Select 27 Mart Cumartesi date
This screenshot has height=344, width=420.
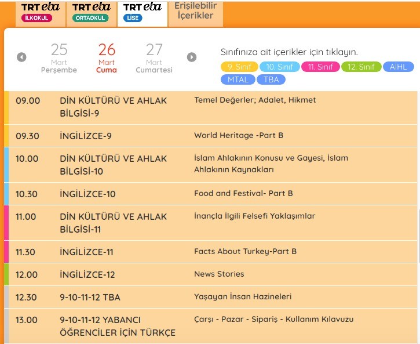coord(154,58)
